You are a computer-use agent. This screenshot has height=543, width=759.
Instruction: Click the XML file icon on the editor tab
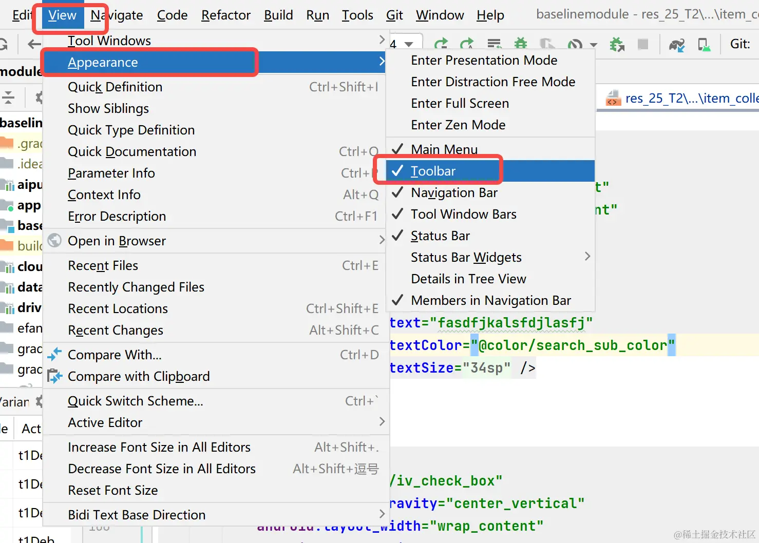613,98
